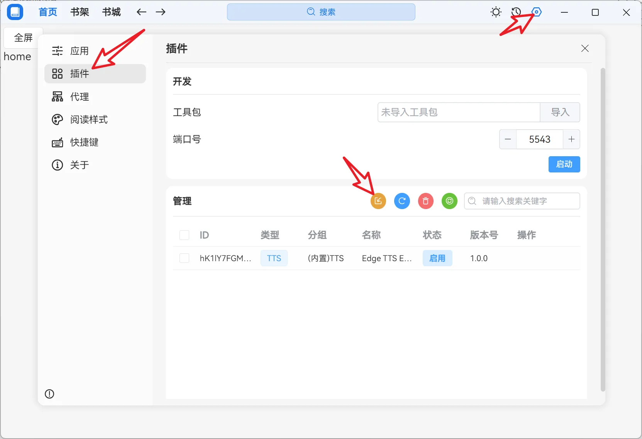Click the search magnifier icon in plugin search
642x439 pixels.
[472, 201]
